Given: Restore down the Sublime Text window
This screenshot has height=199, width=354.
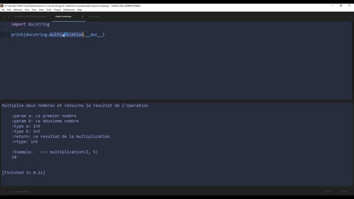Looking at the screenshot, I should click(x=341, y=6).
